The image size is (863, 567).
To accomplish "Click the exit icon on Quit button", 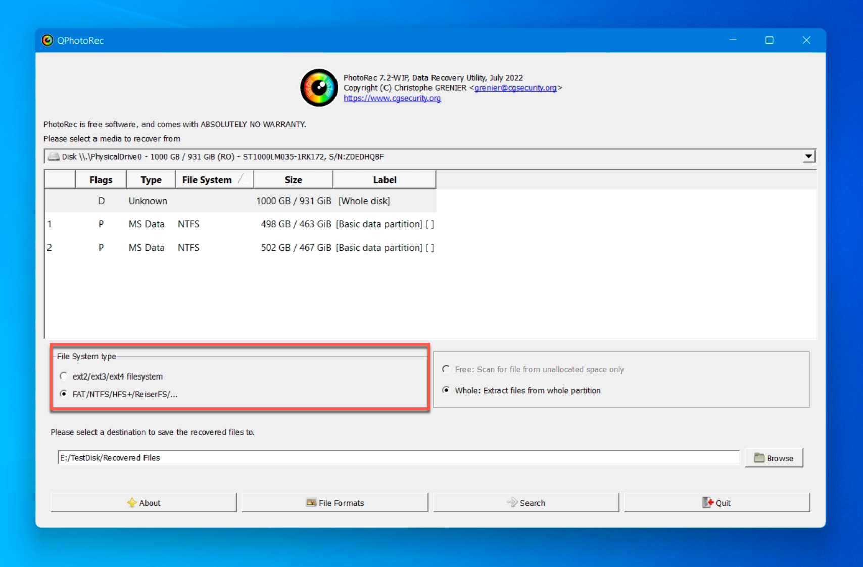I will click(708, 503).
